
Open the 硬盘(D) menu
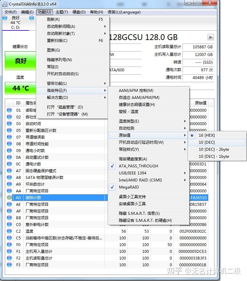coord(79,12)
